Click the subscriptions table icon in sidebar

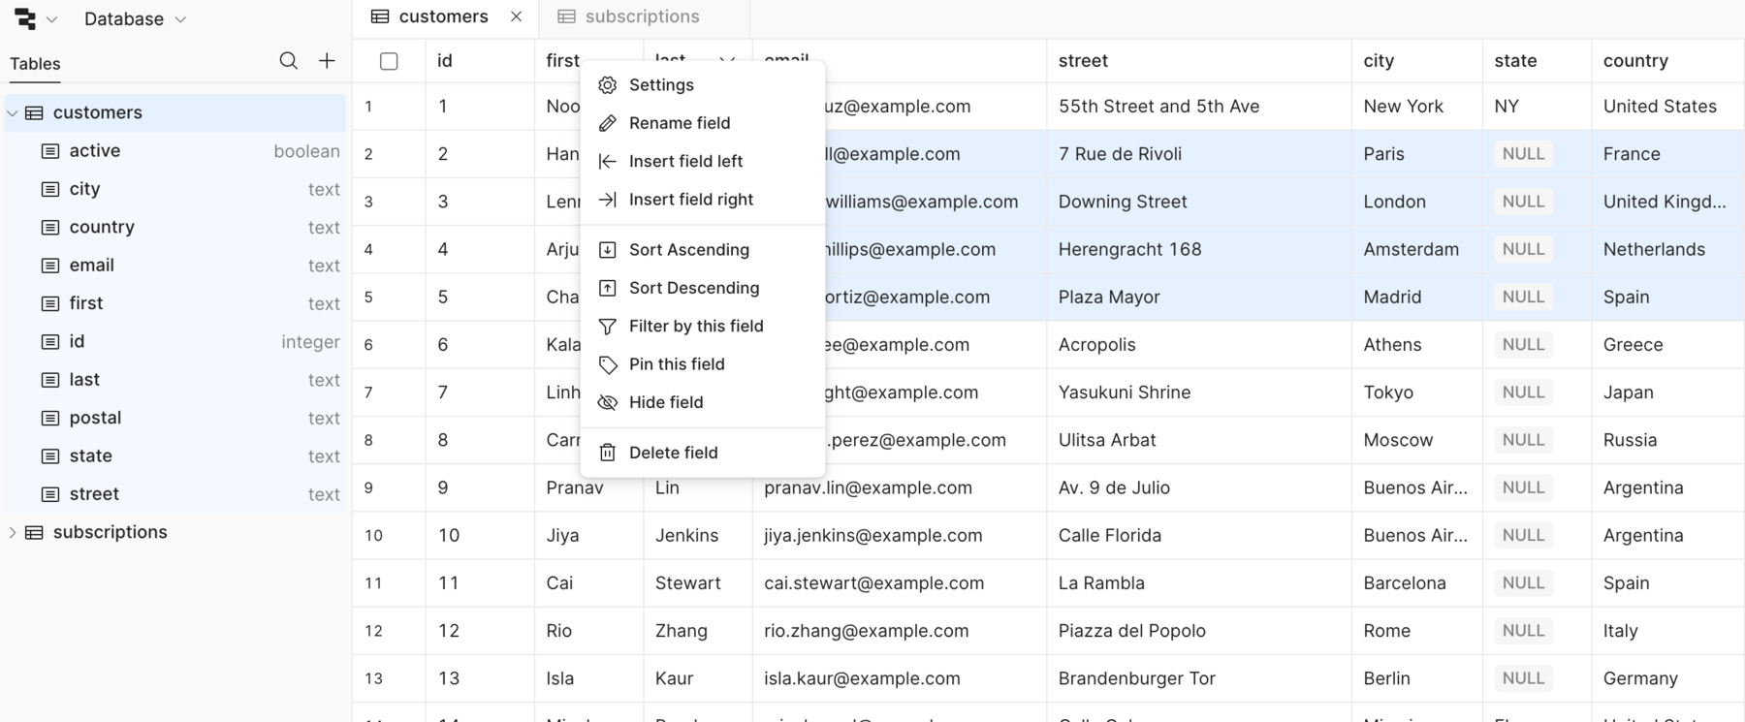click(34, 532)
